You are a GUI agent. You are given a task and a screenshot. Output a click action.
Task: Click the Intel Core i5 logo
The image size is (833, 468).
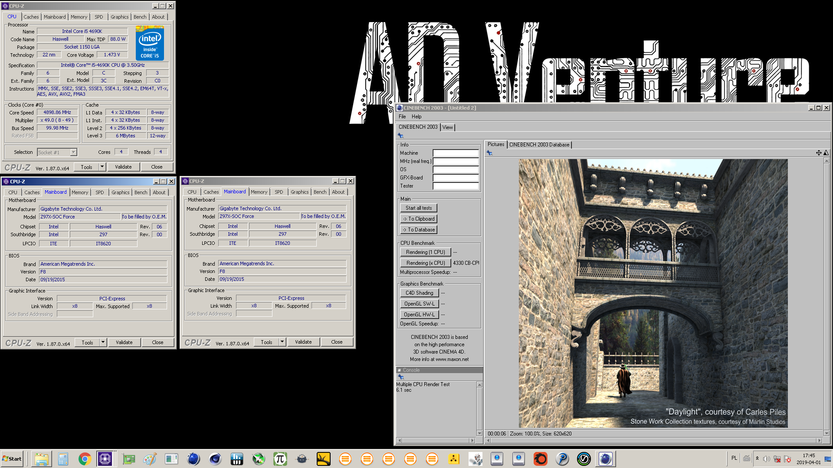150,43
